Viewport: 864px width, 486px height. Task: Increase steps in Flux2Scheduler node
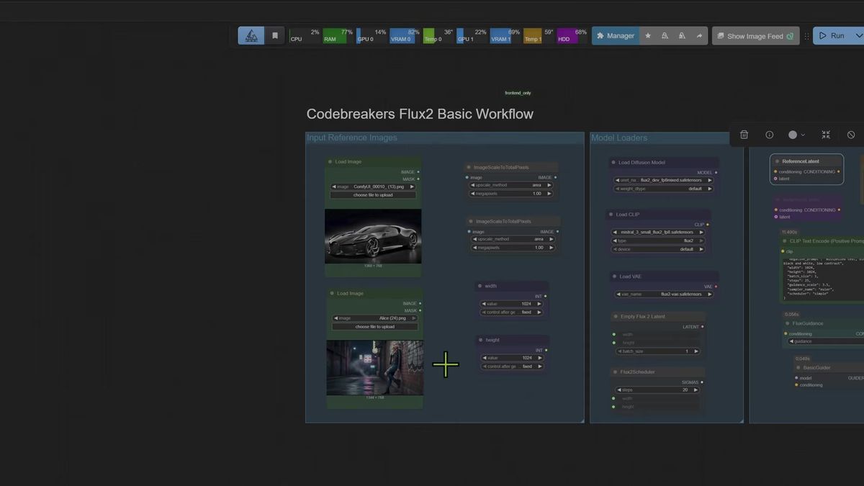click(696, 390)
